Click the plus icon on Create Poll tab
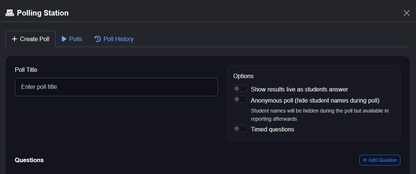 click(x=14, y=39)
